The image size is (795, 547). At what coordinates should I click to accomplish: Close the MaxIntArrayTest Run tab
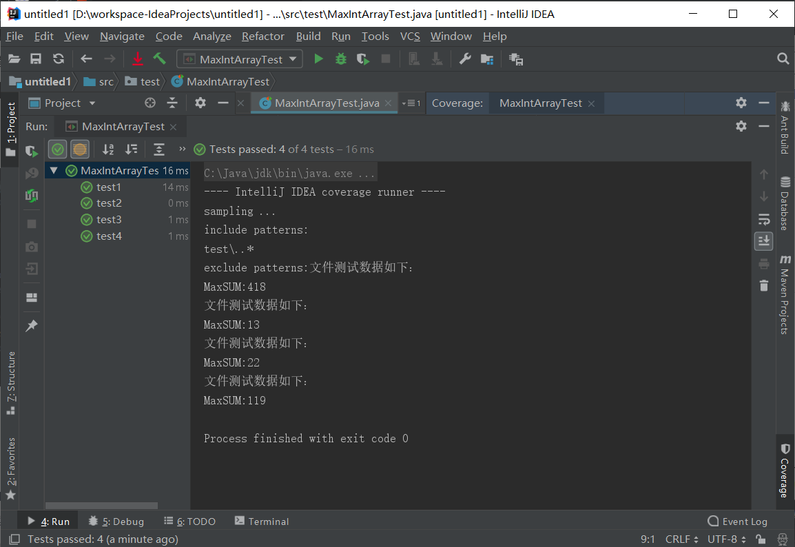(174, 127)
